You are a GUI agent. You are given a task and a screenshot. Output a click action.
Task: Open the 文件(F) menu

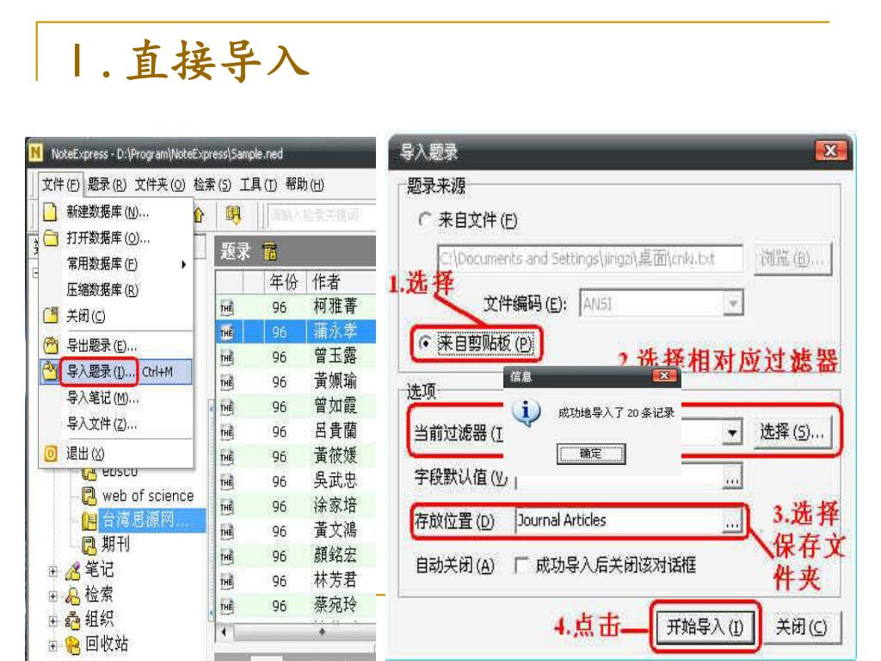(x=61, y=184)
